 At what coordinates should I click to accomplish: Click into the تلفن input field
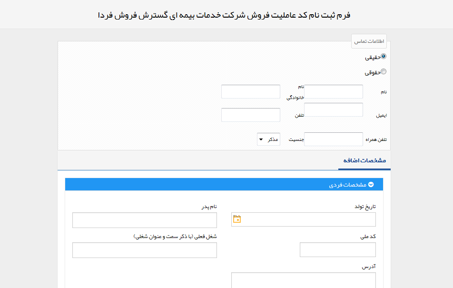point(251,115)
